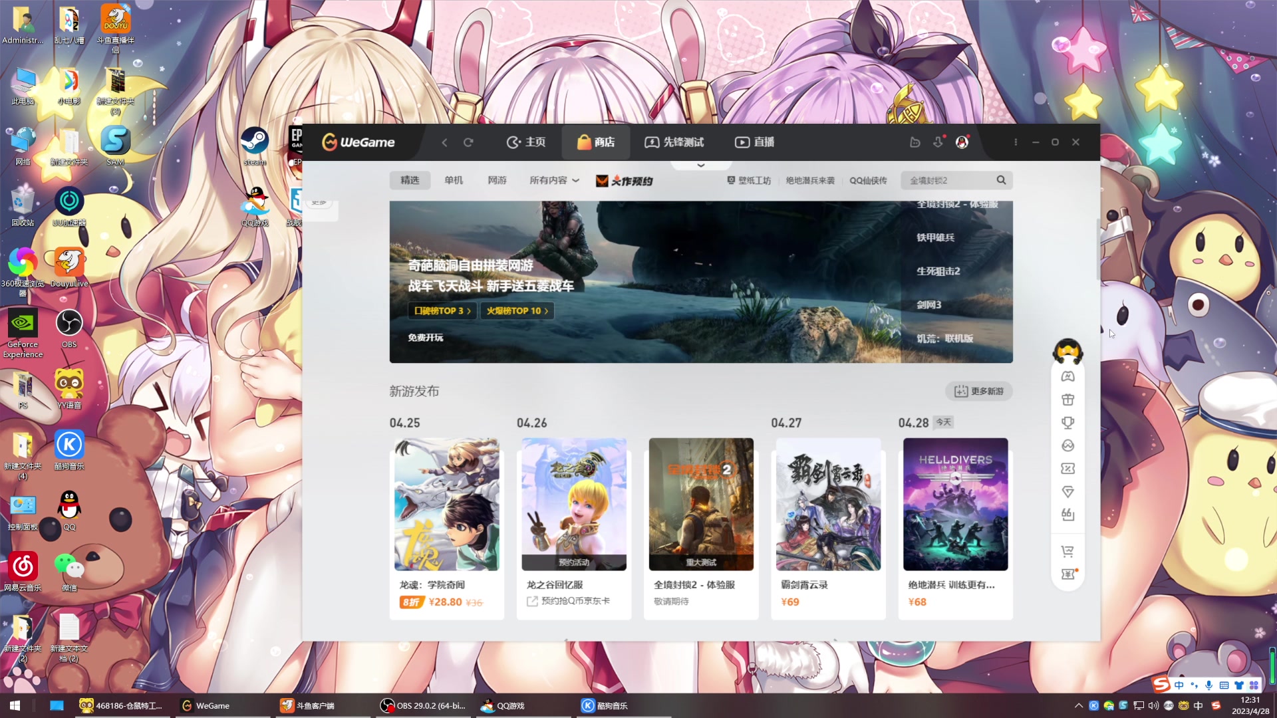Open the gift box icon in sidebar
This screenshot has width=1277, height=718.
pos(1067,400)
